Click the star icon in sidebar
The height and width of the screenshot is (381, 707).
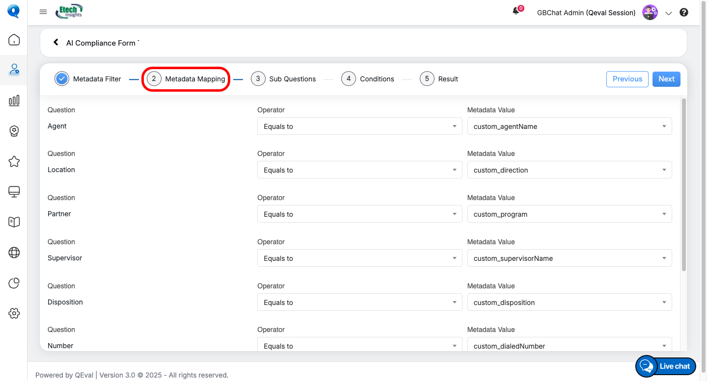pyautogui.click(x=14, y=161)
